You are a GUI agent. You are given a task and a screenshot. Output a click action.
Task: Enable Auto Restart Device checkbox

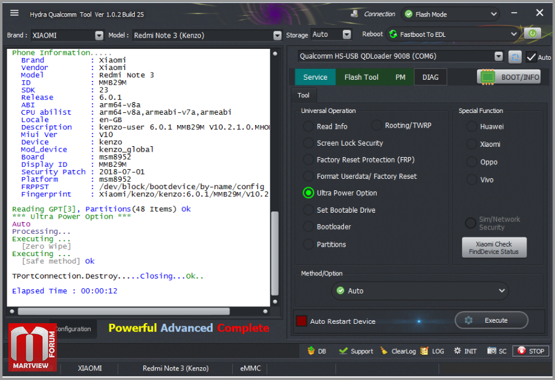[301, 321]
